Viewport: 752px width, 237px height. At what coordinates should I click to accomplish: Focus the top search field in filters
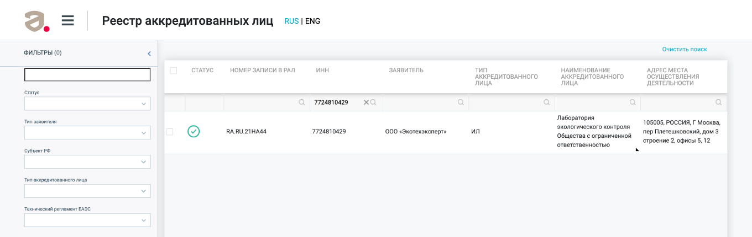coord(87,75)
